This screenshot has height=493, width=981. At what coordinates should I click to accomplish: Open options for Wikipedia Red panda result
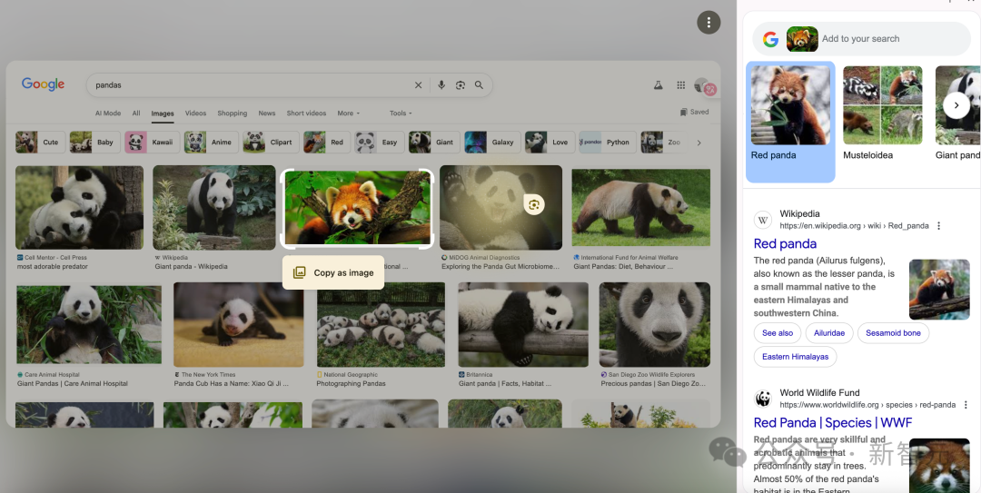pos(938,226)
